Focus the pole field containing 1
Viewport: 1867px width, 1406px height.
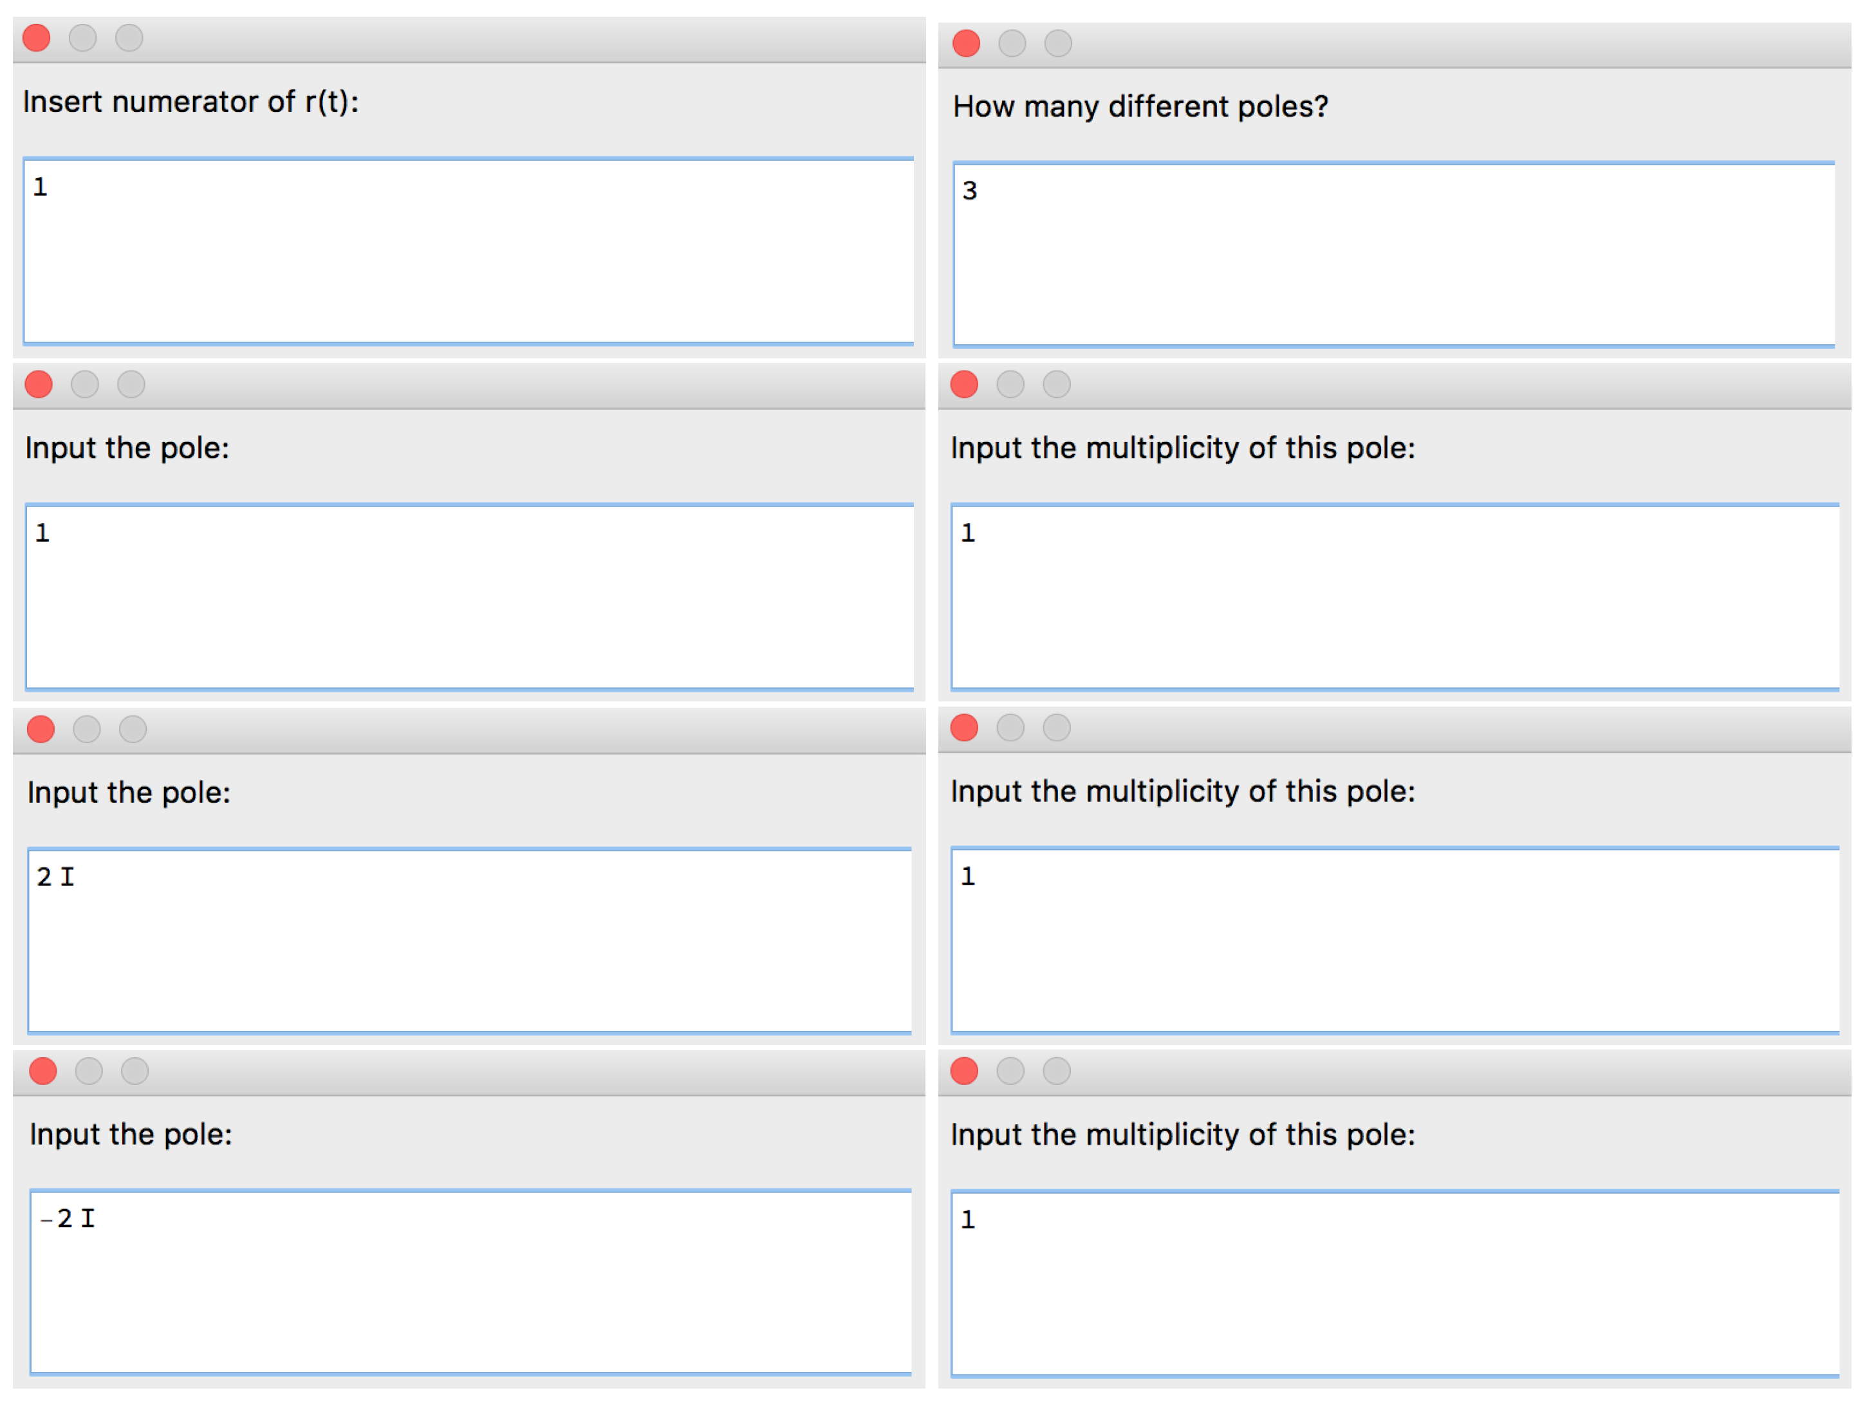[x=469, y=598]
